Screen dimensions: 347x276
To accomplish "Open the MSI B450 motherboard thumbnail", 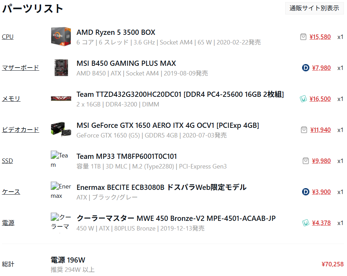I will click(x=61, y=68).
